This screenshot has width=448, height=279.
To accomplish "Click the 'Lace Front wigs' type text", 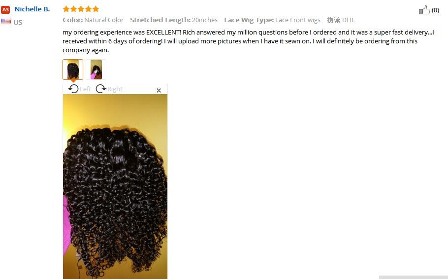I will pos(298,20).
